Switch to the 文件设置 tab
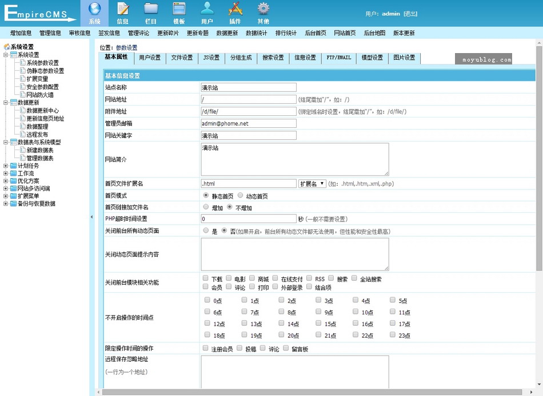Image resolution: width=543 pixels, height=396 pixels. click(x=182, y=58)
